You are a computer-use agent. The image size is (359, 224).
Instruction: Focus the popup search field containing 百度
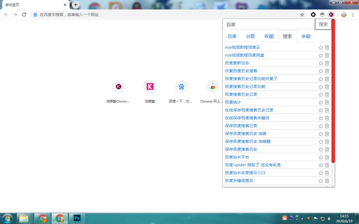[x=269, y=24]
